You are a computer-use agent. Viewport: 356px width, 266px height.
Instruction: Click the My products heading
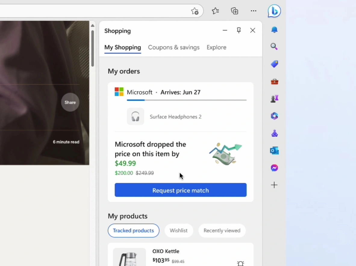pyautogui.click(x=128, y=216)
